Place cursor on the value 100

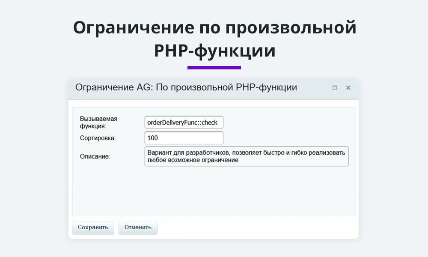(153, 138)
